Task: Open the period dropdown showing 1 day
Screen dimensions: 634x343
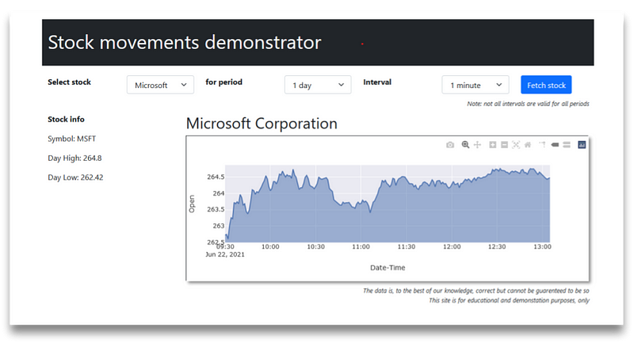Action: 318,85
